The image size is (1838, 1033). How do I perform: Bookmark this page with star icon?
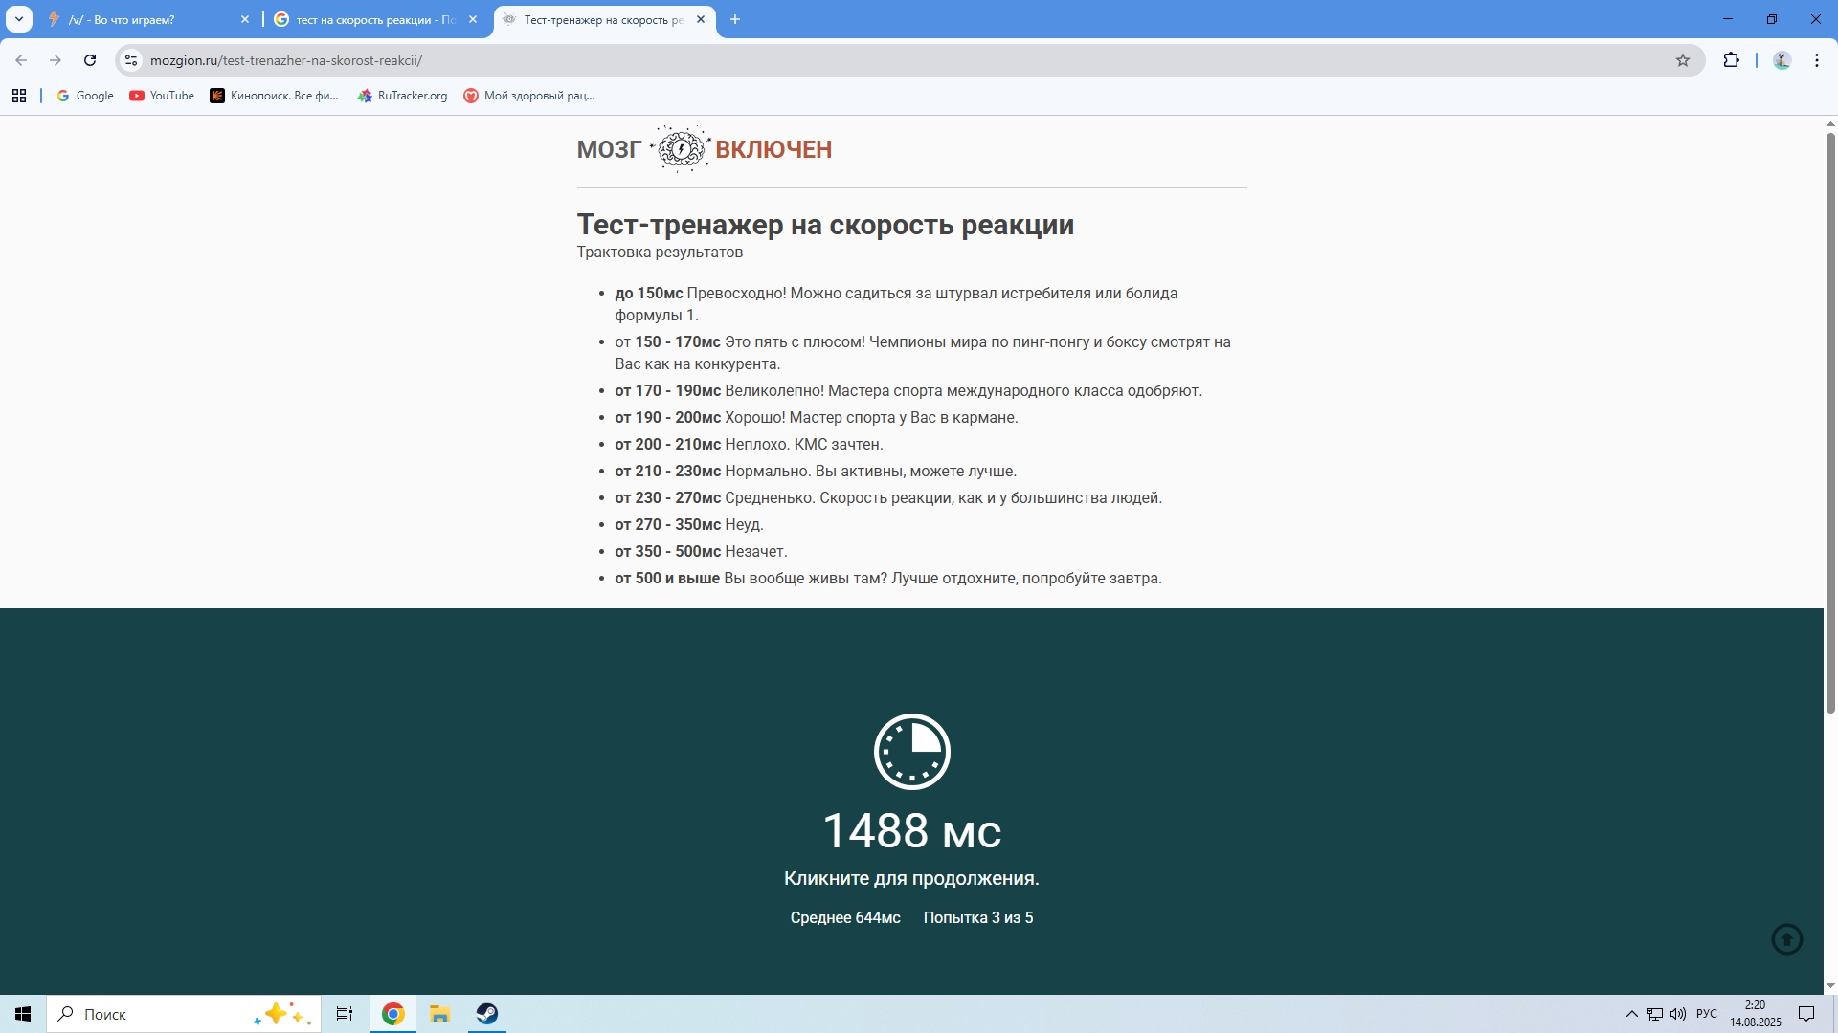pos(1683,60)
